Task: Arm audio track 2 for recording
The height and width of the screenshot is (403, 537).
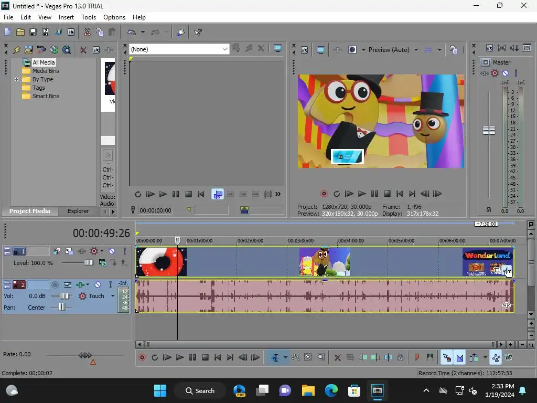Action: [x=55, y=285]
